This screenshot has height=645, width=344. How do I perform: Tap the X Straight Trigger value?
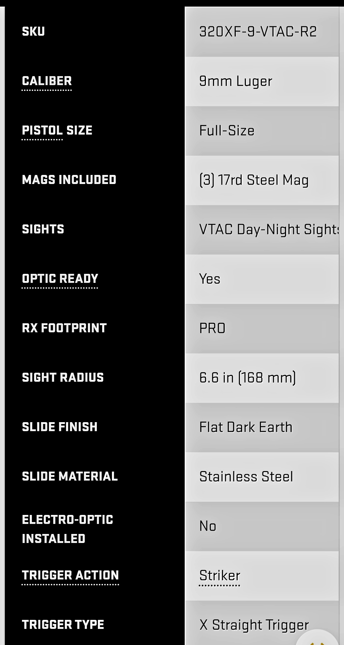pos(254,625)
